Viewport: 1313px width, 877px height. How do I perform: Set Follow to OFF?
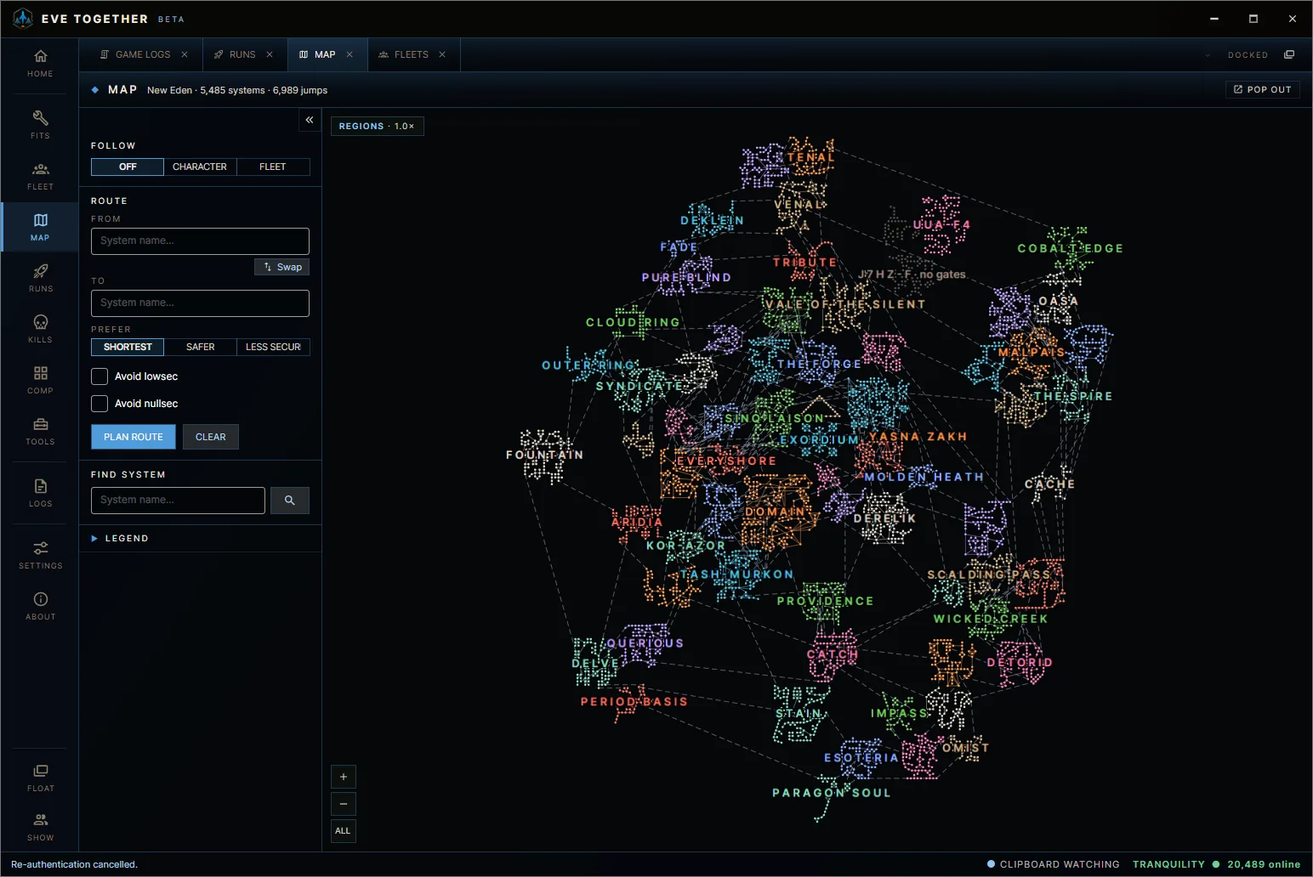click(x=128, y=167)
